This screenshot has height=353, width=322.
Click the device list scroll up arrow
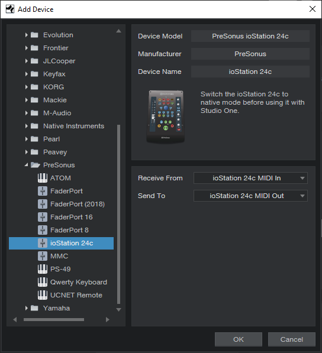pyautogui.click(x=118, y=31)
